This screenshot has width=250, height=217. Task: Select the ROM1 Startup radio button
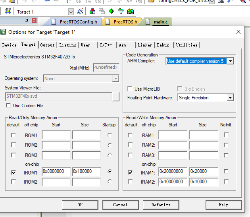tap(110, 135)
